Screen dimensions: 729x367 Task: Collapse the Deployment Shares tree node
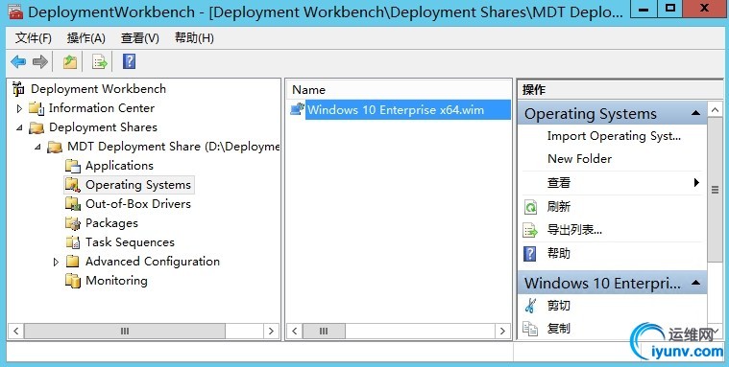pos(19,127)
